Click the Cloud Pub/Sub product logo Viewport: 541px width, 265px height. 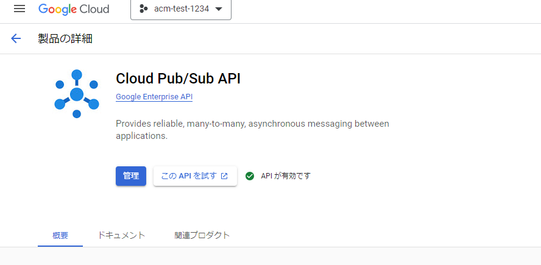pos(77,94)
